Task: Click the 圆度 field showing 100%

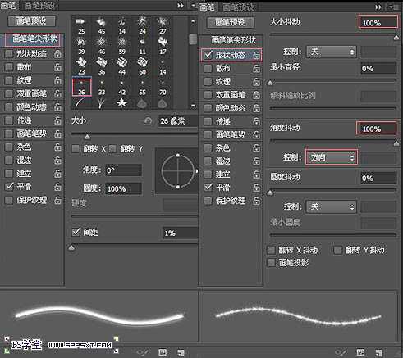Action: 124,189
